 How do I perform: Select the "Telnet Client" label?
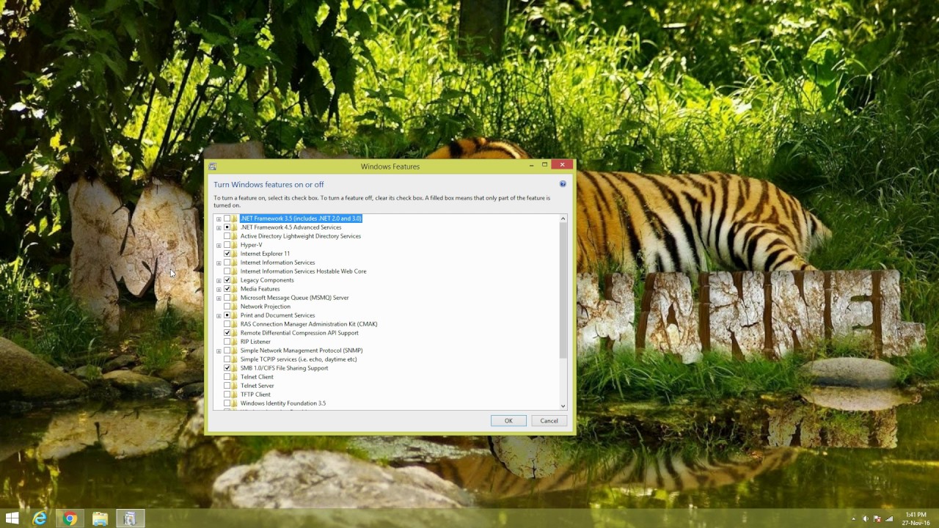pos(257,377)
